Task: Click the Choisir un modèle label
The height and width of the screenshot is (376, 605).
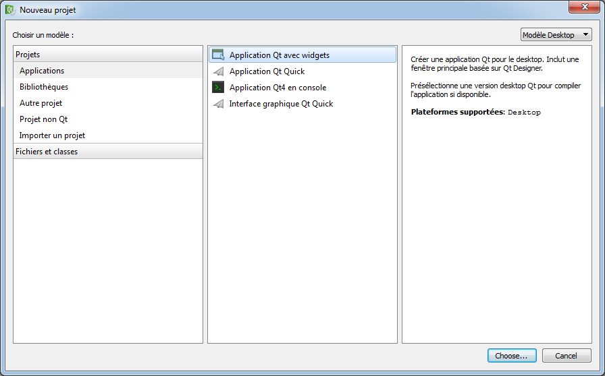Action: point(43,35)
